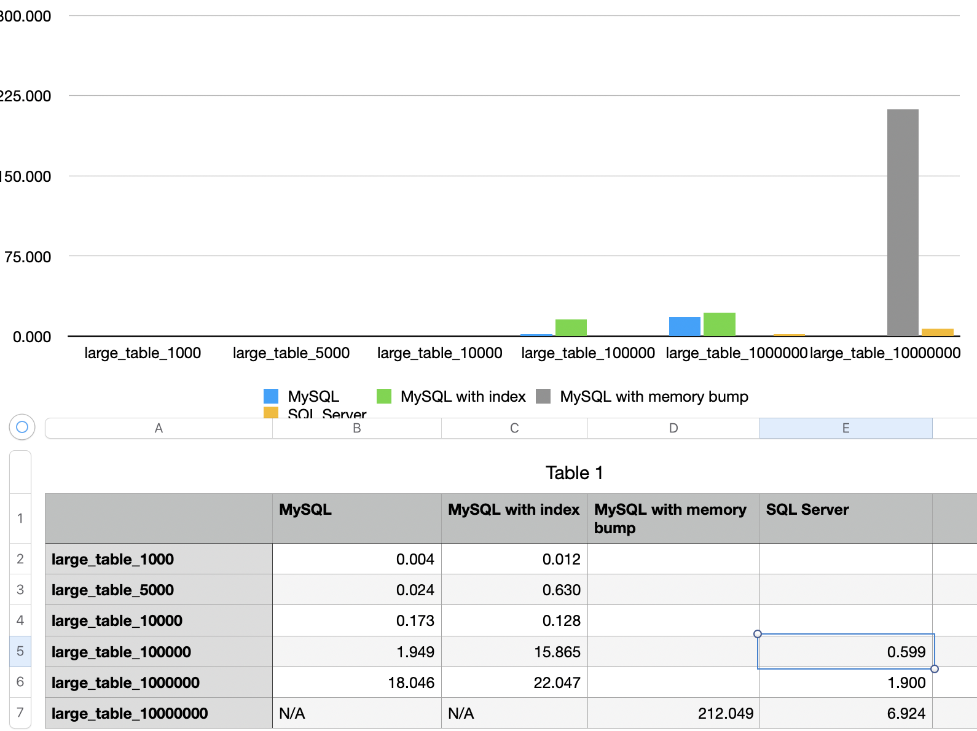Select column E header

pos(846,428)
